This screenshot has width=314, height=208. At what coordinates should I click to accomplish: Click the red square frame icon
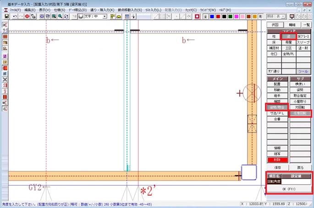point(197,16)
